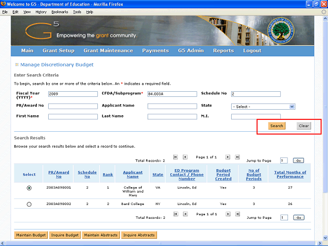This screenshot has height=246, width=328.
Task: Open the State dropdown
Action: (x=263, y=107)
